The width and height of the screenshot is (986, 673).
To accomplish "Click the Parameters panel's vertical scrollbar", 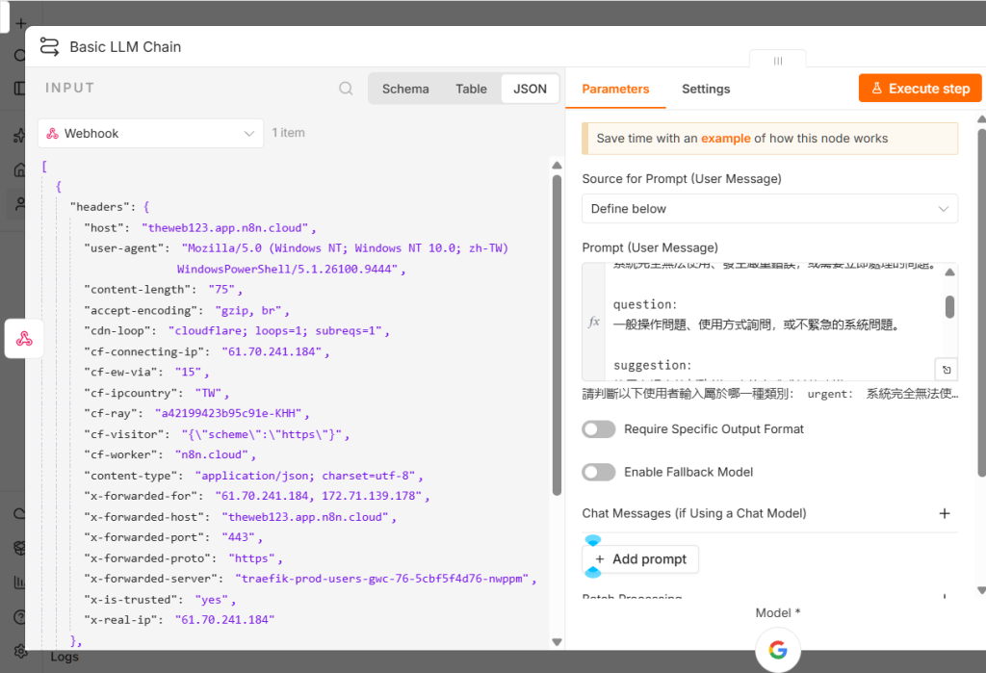I will tap(981, 304).
